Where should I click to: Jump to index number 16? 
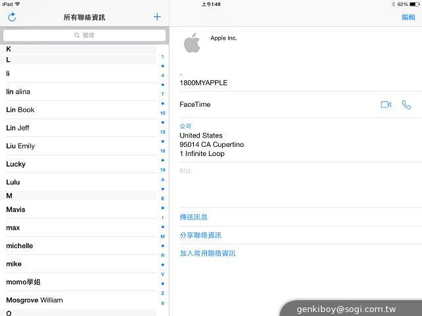163,151
